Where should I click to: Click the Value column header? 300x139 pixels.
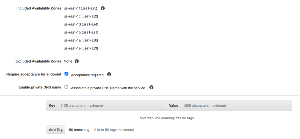(174, 105)
